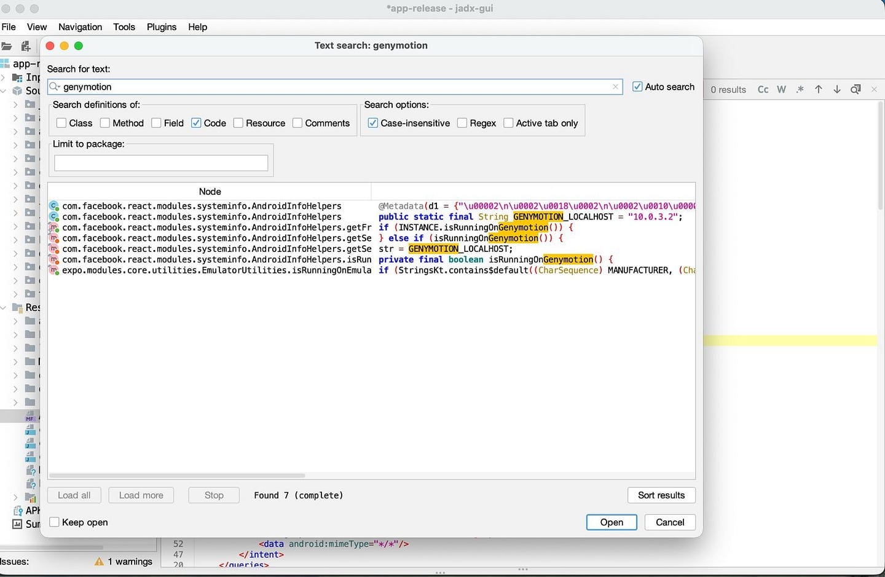The height and width of the screenshot is (577, 885).
Task: Click the horizontal scrollbar under results table
Action: [177, 475]
